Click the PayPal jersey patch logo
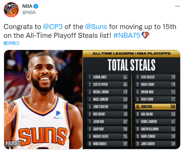The height and width of the screenshot is (150, 183). coord(58,115)
